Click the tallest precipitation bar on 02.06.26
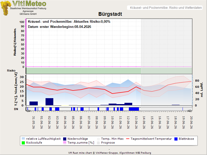This screenshot has height=155, width=207. (x=49, y=102)
